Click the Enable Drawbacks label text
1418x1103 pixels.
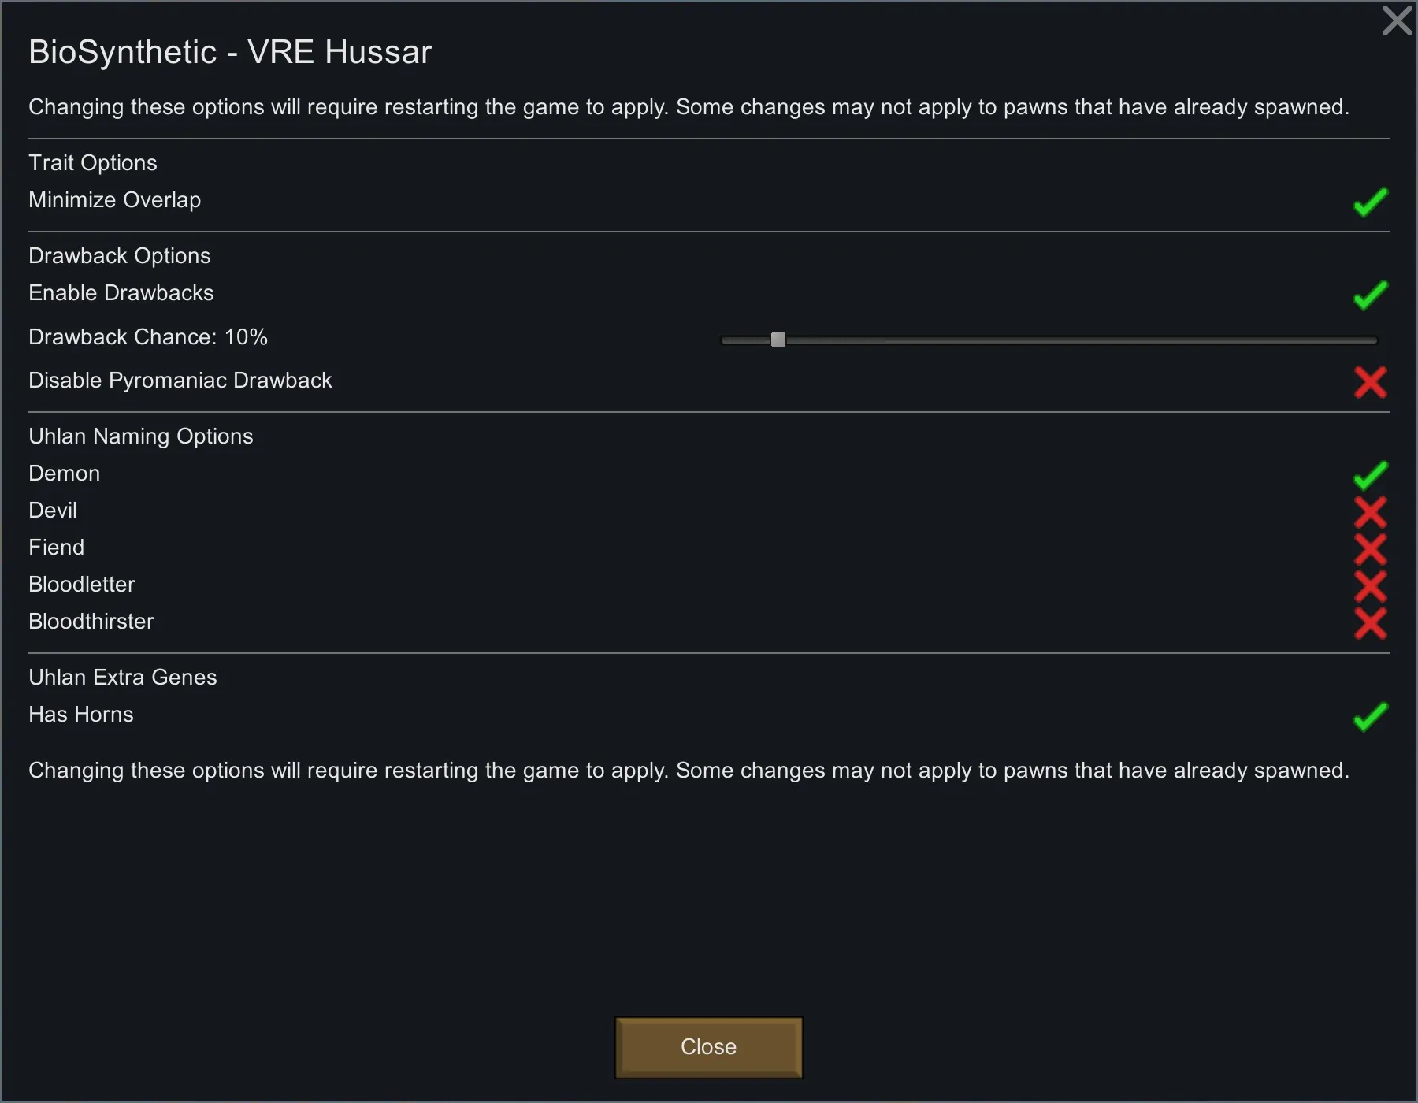pyautogui.click(x=121, y=293)
